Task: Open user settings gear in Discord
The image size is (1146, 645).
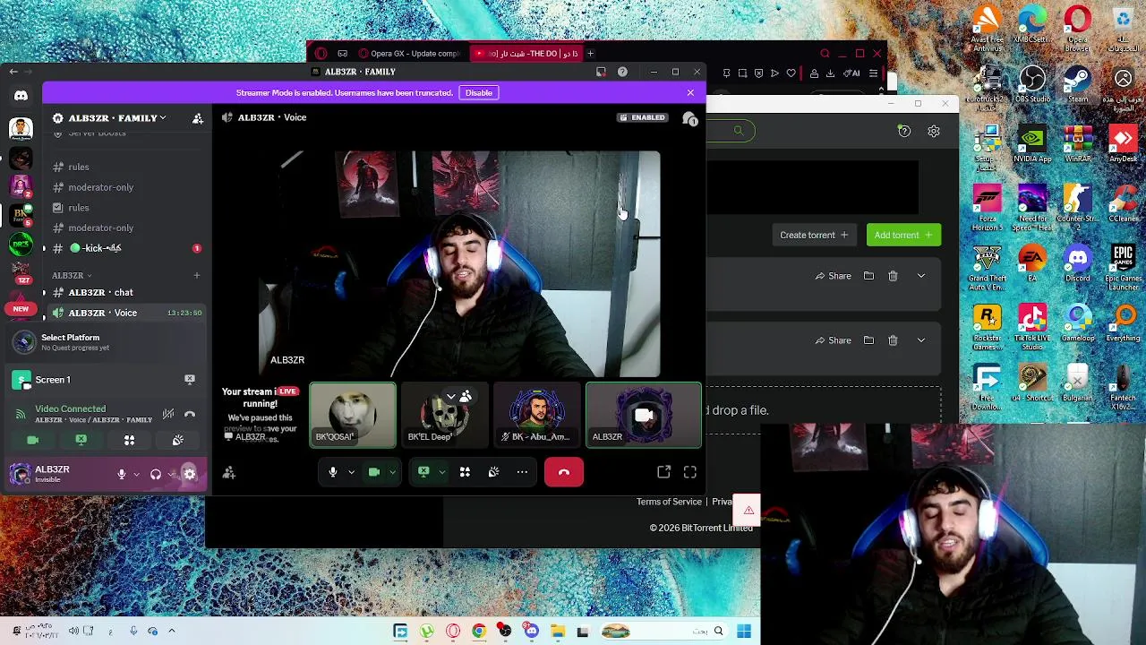Action: pos(190,474)
